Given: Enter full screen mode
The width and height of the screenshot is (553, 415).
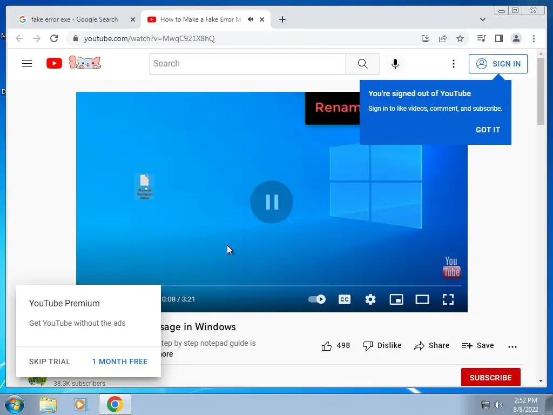Looking at the screenshot, I should tap(448, 299).
